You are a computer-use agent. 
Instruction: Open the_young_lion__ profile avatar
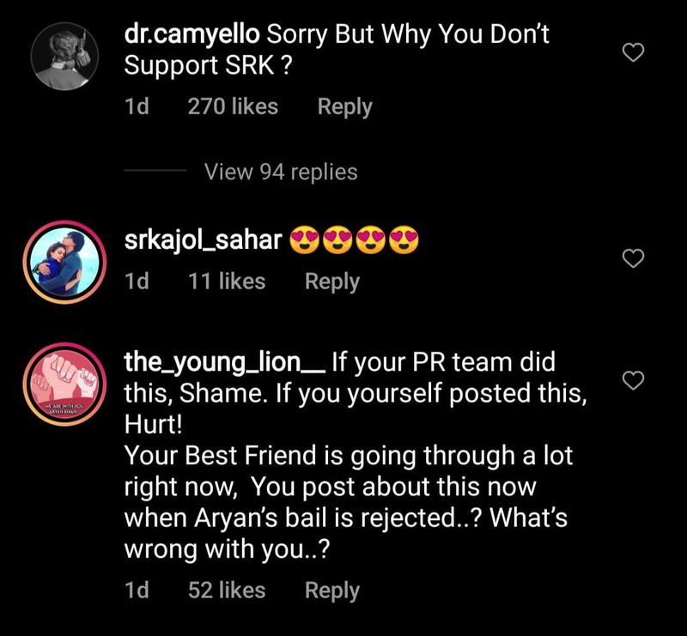(x=61, y=385)
